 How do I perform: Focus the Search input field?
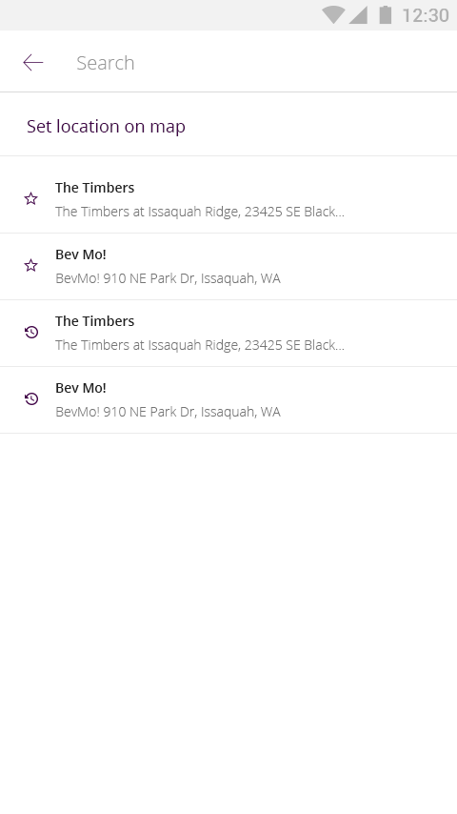coord(259,63)
